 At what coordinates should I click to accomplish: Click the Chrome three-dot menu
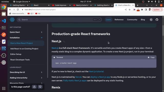[x=161, y=10]
